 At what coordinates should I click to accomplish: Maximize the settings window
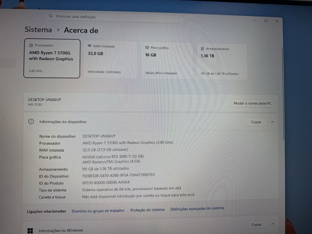coord(266,21)
